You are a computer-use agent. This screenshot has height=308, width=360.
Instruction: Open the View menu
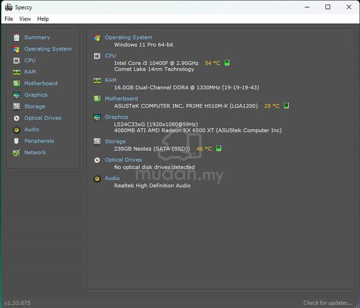25,19
